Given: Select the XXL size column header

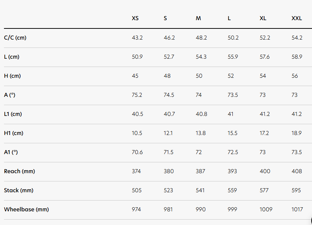Looking at the screenshot, I should click(297, 18).
